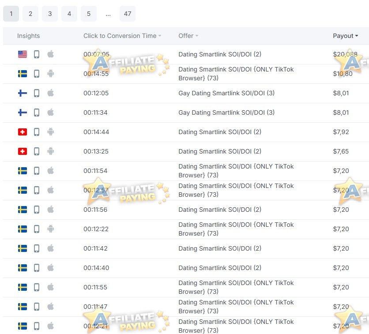This screenshot has height=334, width=369.
Task: Click the $7,92 payout value
Action: 341,132
